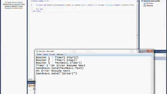This screenshot has height=94, width=167.
Task: Click the line "Bouton 1 : Timer1.Start()" in Notepad
Action: tap(57, 57)
